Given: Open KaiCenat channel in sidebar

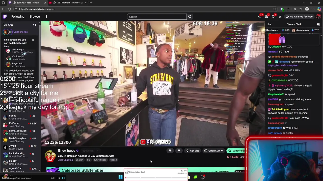Looking at the screenshot, I should point(20,125).
